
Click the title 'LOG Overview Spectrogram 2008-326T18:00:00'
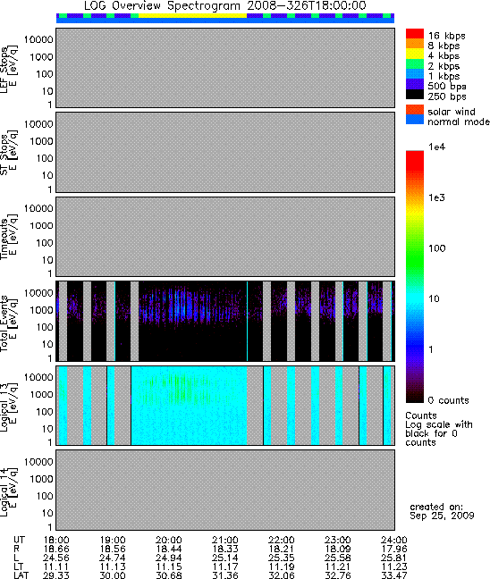point(225,6)
